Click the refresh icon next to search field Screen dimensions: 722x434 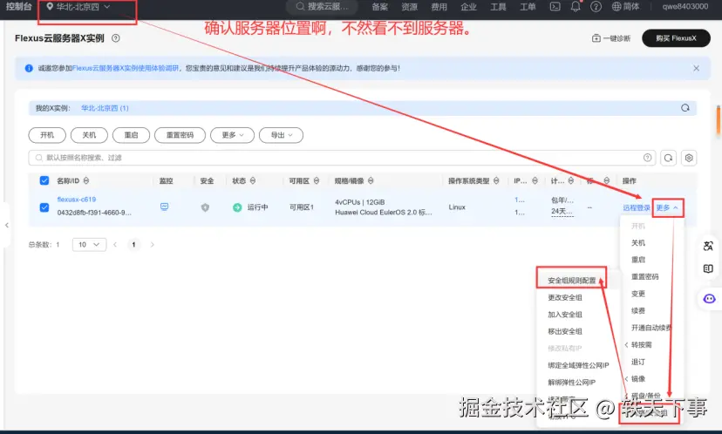point(668,158)
